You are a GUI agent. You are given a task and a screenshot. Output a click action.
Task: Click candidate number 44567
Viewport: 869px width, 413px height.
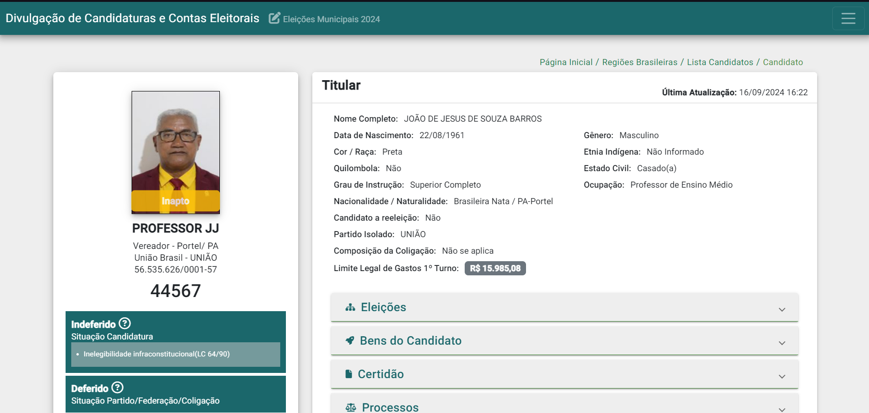click(x=175, y=291)
